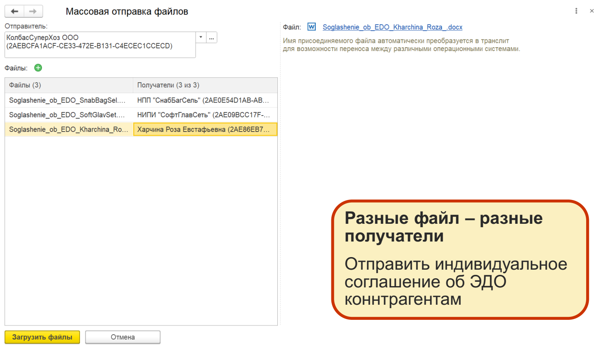
Task: Open the three-dot more options menu
Action: click(576, 11)
